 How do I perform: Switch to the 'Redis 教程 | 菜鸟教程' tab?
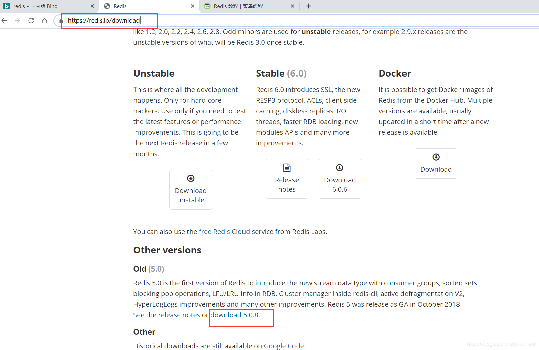[x=250, y=6]
